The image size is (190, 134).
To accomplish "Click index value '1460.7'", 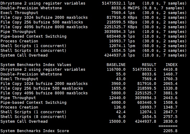I will point(170,74).
